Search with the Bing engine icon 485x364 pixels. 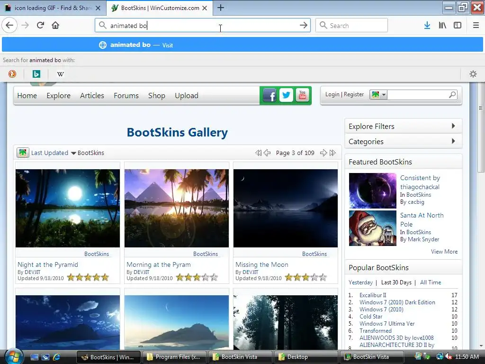click(x=36, y=73)
